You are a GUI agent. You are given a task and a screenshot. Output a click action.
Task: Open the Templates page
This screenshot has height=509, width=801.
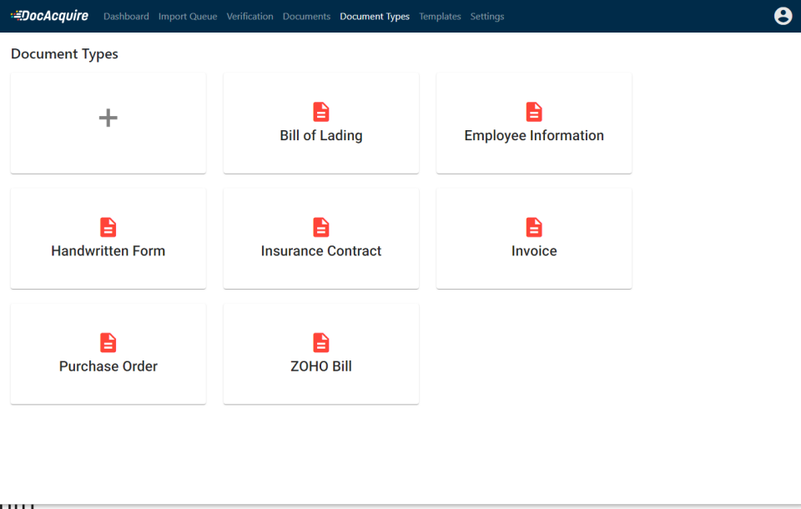pyautogui.click(x=440, y=17)
